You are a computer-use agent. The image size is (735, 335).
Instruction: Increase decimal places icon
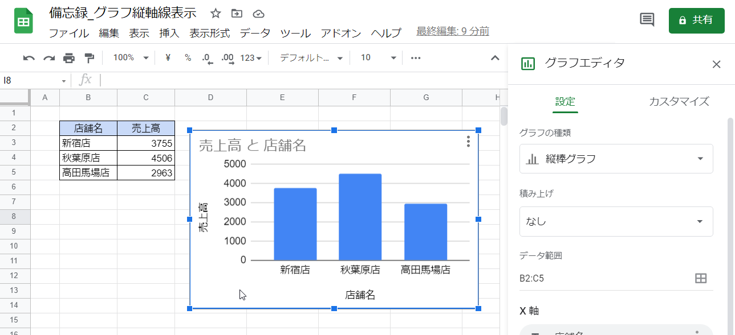[227, 57]
